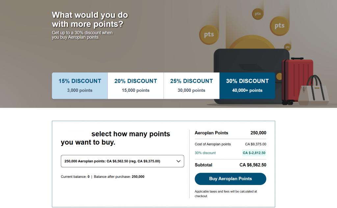The image size is (337, 208).
Task: Click the tiny pts coin above the red suitcase
Action: click(x=288, y=47)
